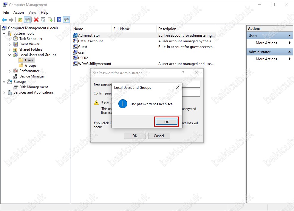Screen dimensions: 294x211
Task: Click the Forward arrow toolbar icon
Action: click(11, 20)
